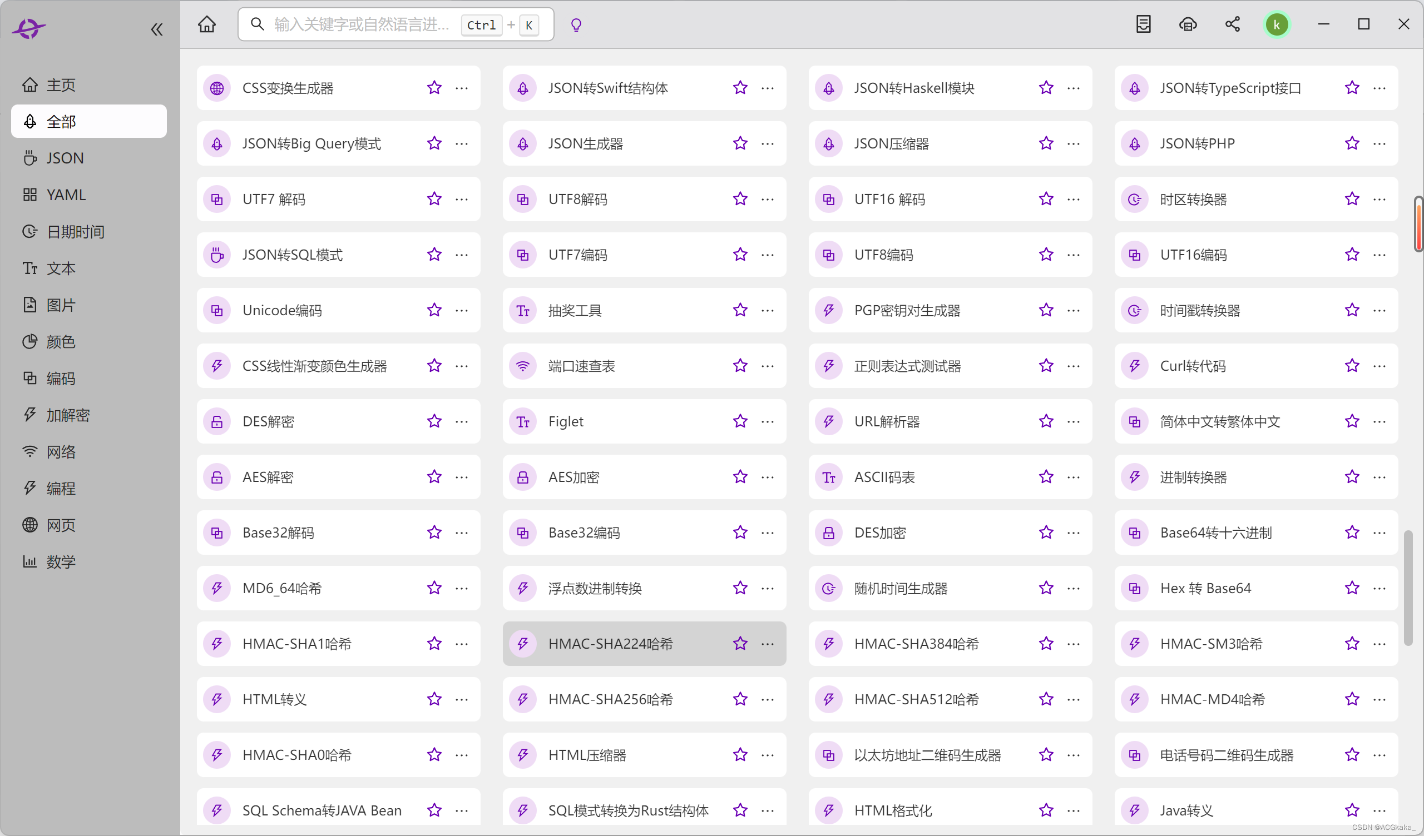Image resolution: width=1424 pixels, height=836 pixels.
Task: Click the keyword search input field
Action: 362,24
